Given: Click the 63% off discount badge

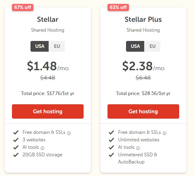Looking at the screenshot, I should (x=118, y=7).
